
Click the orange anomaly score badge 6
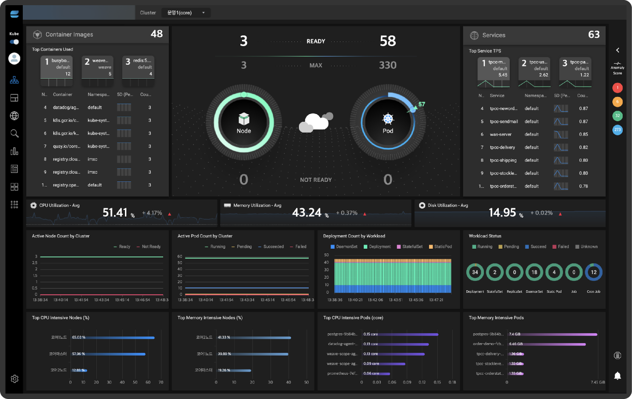pos(617,102)
